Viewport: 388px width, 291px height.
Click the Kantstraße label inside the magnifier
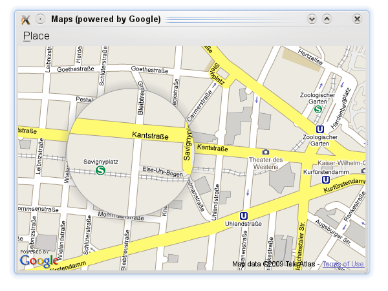(150, 136)
